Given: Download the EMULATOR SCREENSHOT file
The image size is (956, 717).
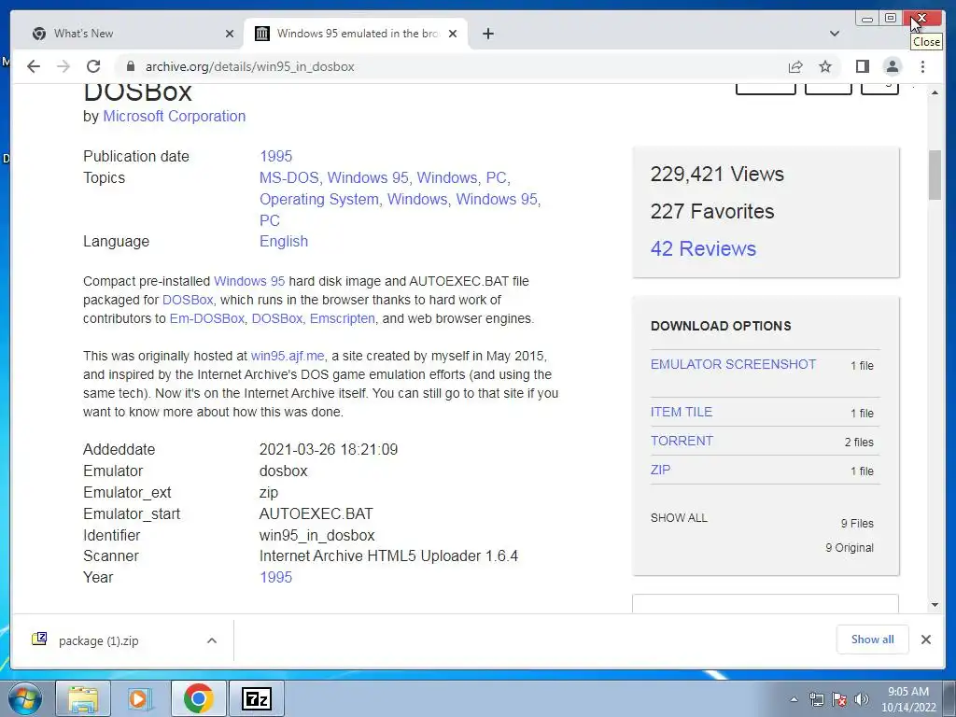Looking at the screenshot, I should [x=733, y=364].
